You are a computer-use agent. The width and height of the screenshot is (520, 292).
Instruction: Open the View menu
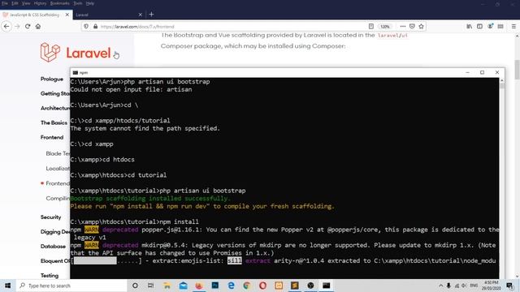26,3
